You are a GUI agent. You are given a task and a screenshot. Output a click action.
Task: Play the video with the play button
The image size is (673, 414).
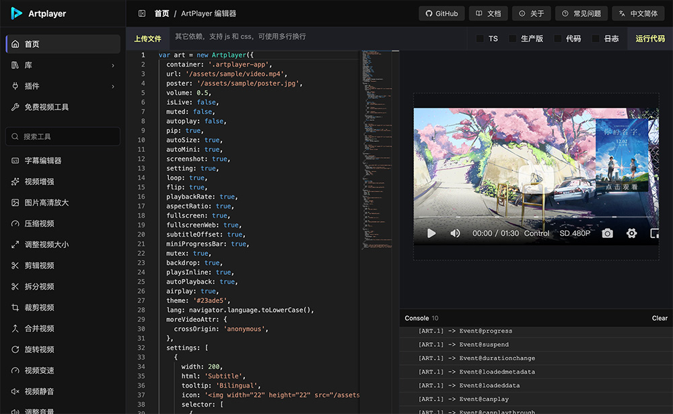tap(431, 234)
